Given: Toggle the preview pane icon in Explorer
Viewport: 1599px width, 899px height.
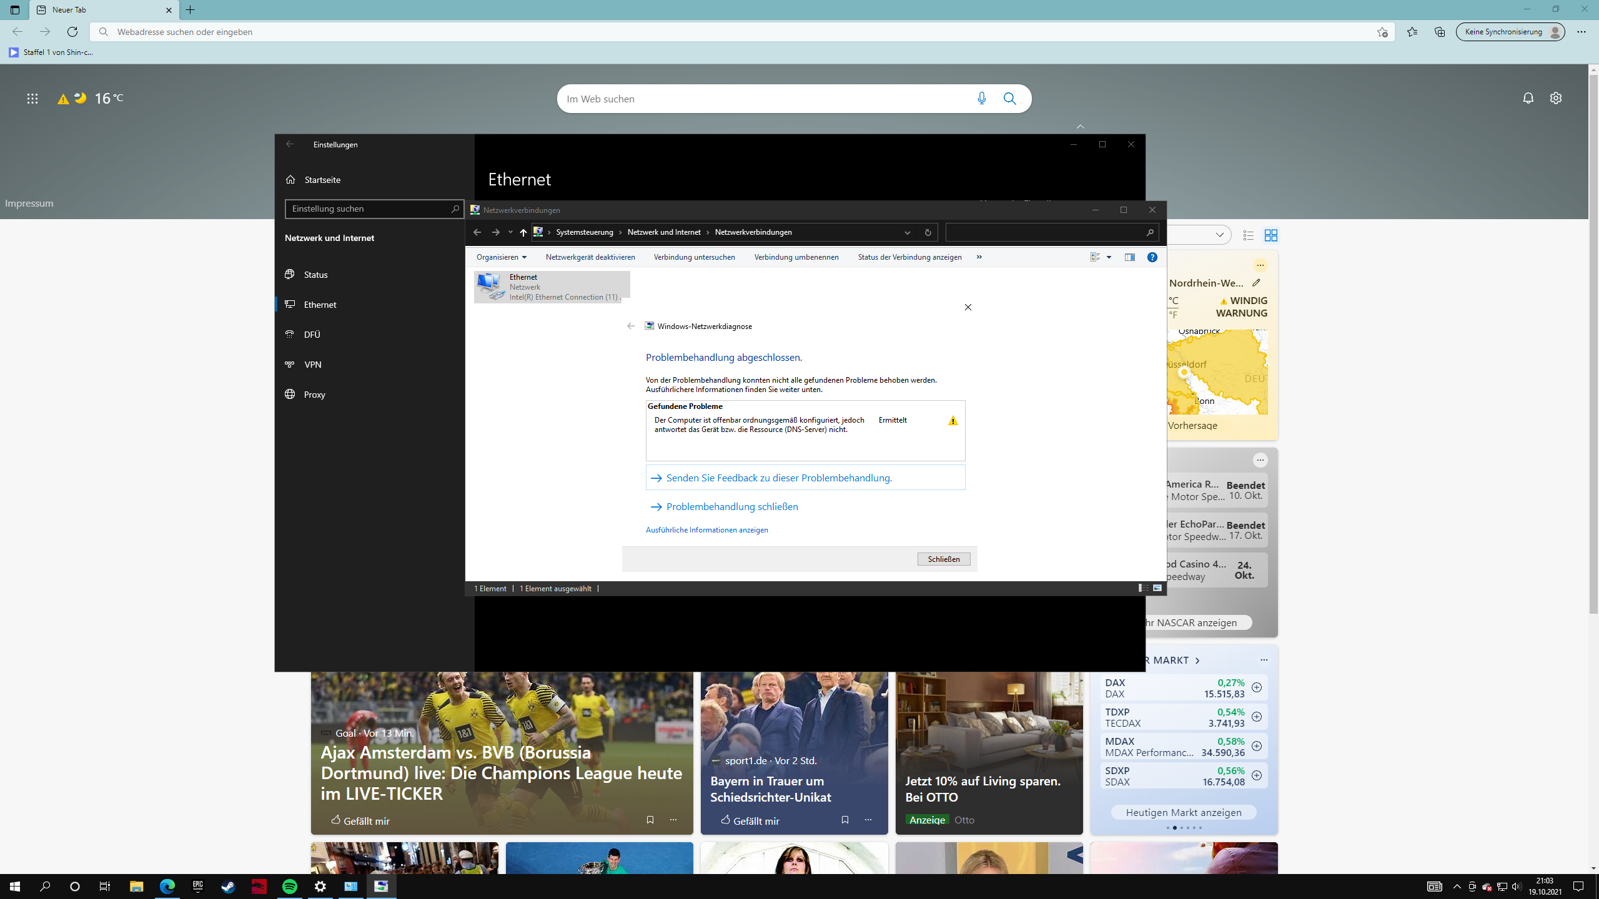Looking at the screenshot, I should pos(1129,257).
